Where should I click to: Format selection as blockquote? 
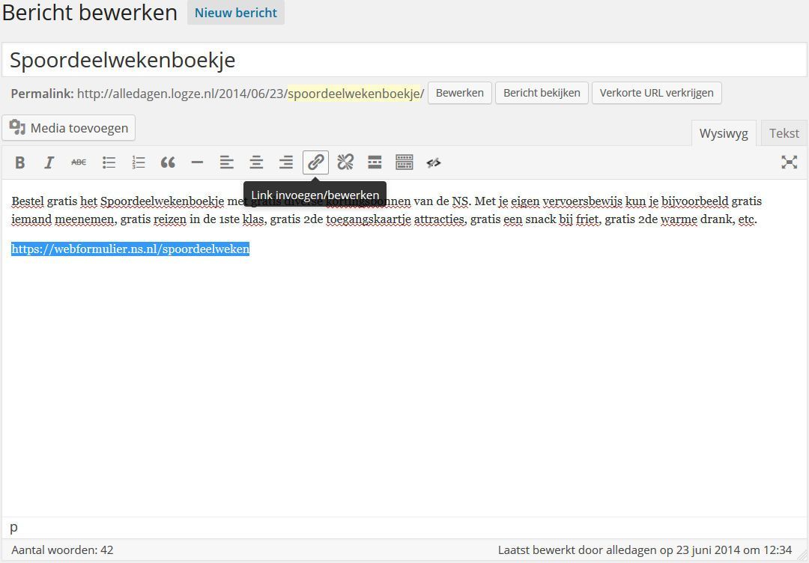168,162
